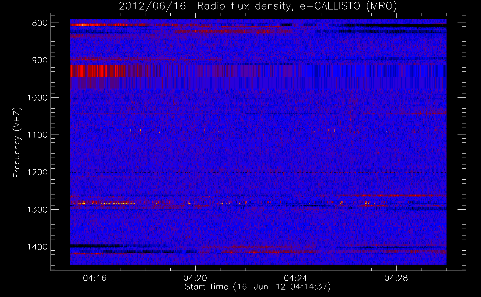
Task: Click the 04:16 time axis label
Action: coord(95,278)
